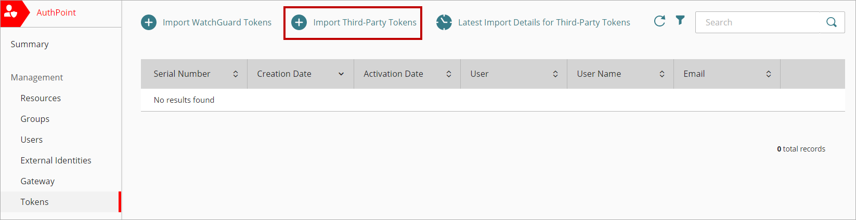Viewport: 856px width, 220px height.
Task: Sort by the User Name column arrows
Action: tap(662, 74)
